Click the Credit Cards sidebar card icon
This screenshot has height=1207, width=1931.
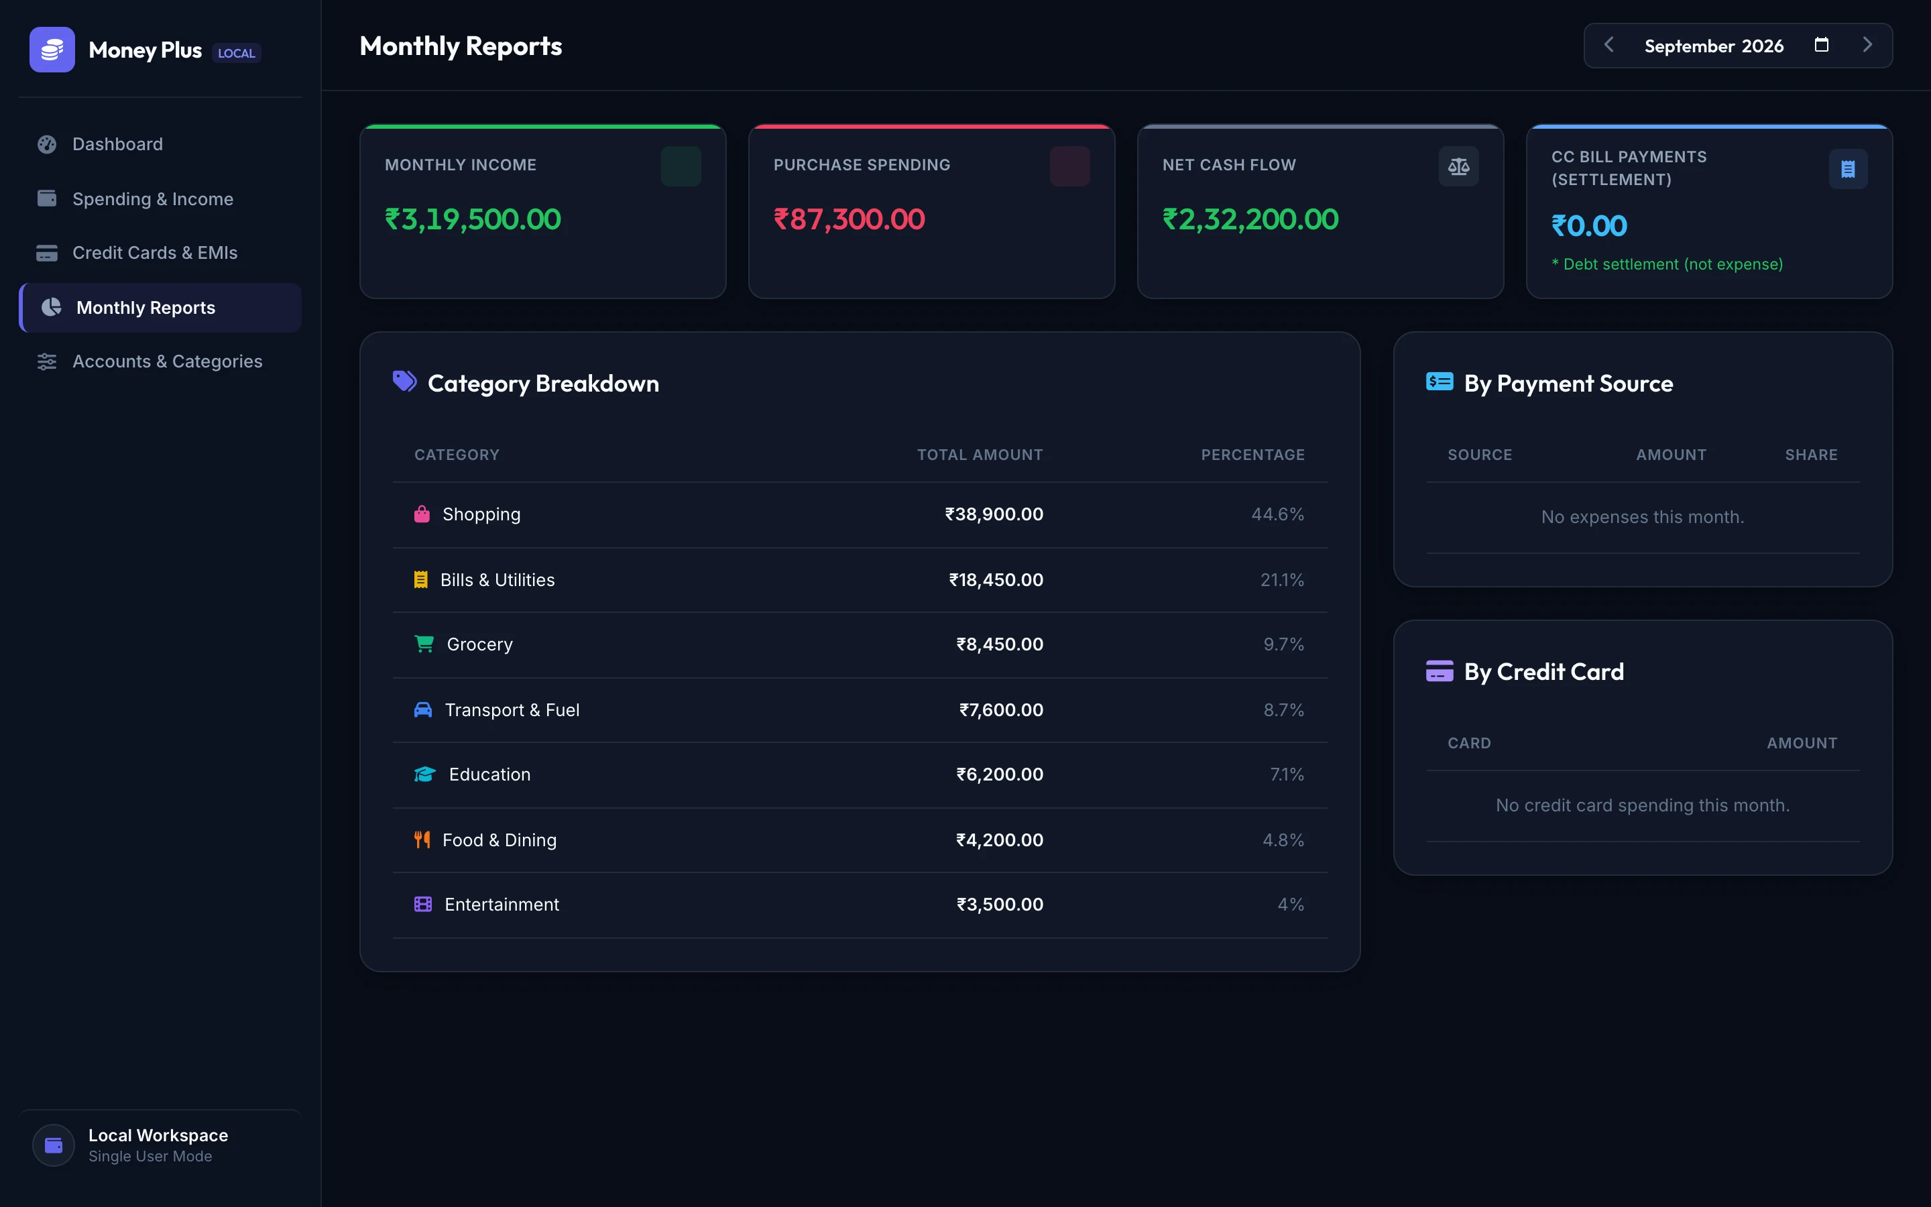coord(47,253)
